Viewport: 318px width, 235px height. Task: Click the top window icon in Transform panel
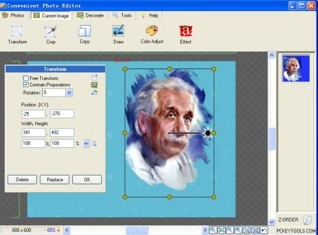tap(94, 77)
